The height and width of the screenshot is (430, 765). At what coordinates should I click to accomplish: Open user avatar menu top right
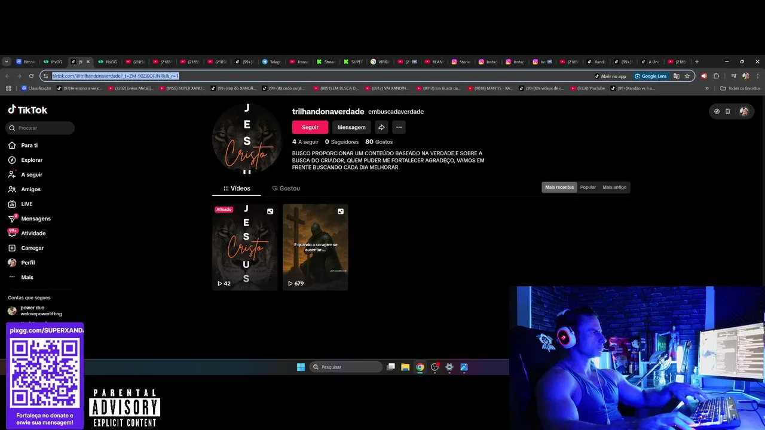[743, 111]
